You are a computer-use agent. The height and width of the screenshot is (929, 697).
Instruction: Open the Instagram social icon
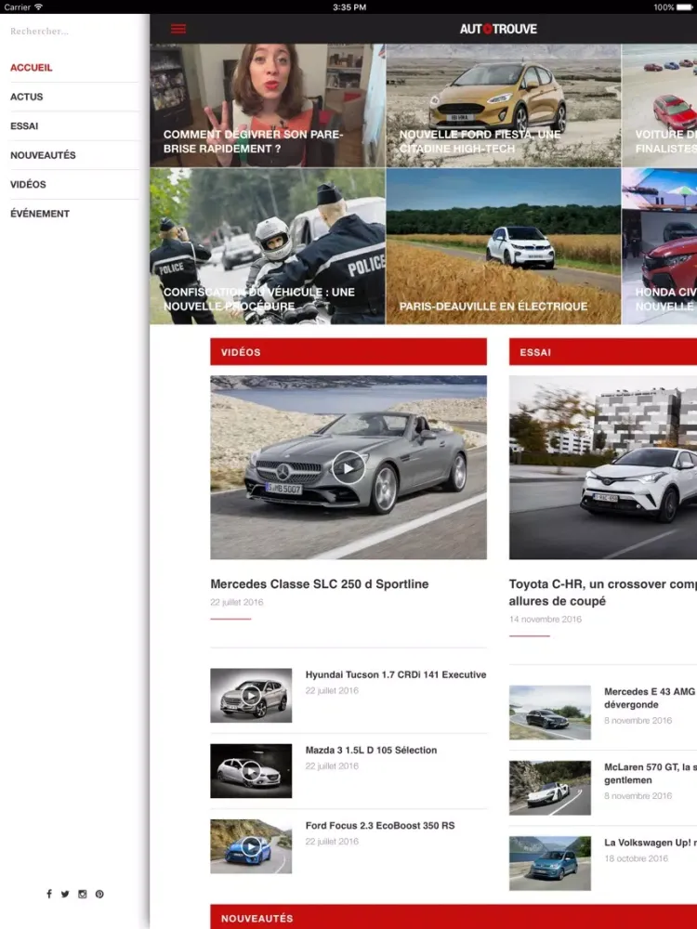click(83, 894)
